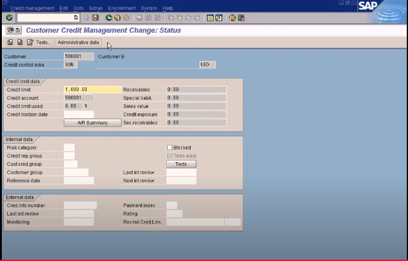Image resolution: width=408 pixels, height=261 pixels.
Task: Click the Find binoculars icon
Action: 148,18
